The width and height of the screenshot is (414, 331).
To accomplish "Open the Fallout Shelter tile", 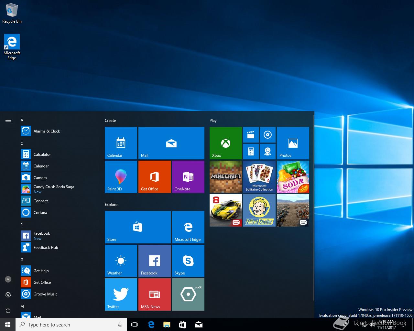I will tap(259, 210).
